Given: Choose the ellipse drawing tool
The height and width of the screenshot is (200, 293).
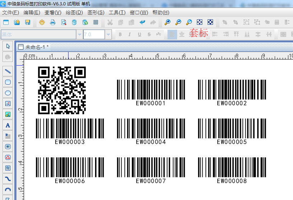Looking at the screenshot, I should [8, 93].
